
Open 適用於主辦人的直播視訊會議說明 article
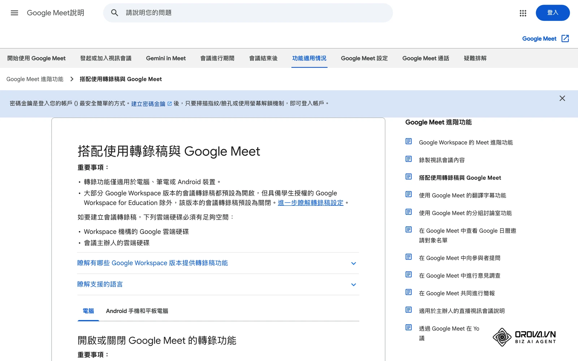point(462,311)
